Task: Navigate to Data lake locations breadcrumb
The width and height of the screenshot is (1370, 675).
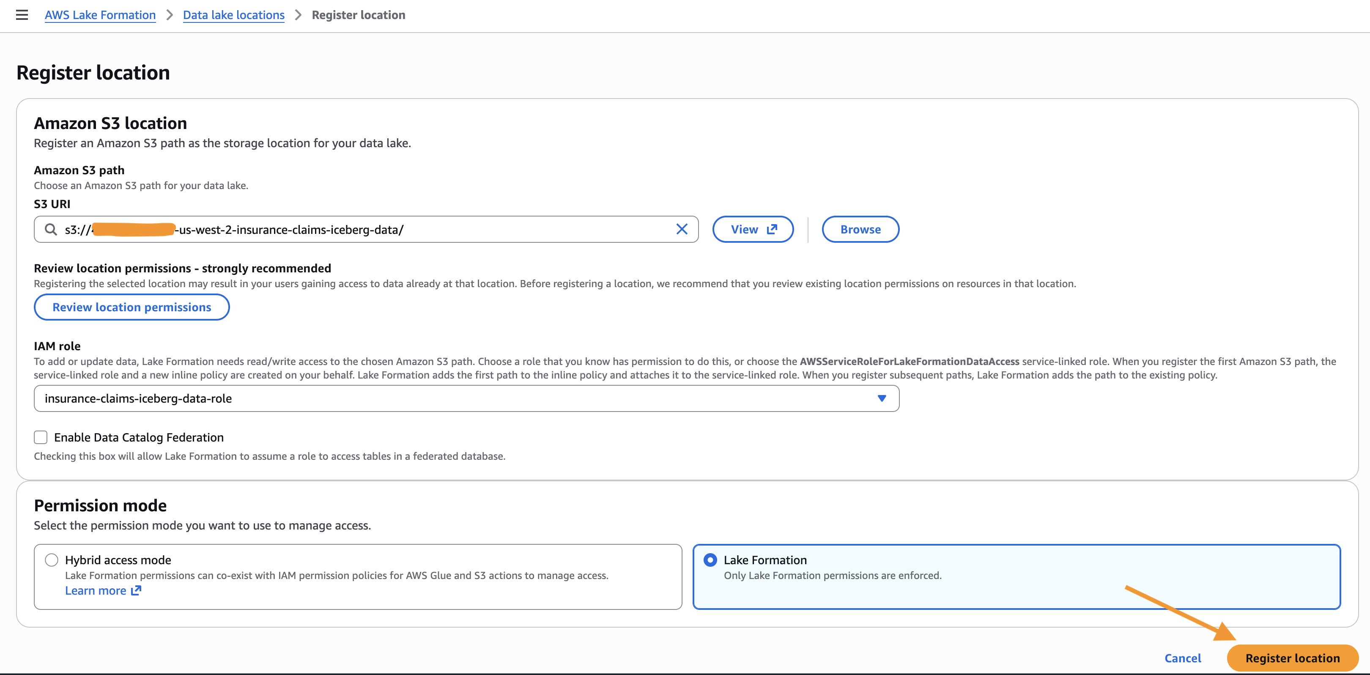Action: click(x=233, y=15)
